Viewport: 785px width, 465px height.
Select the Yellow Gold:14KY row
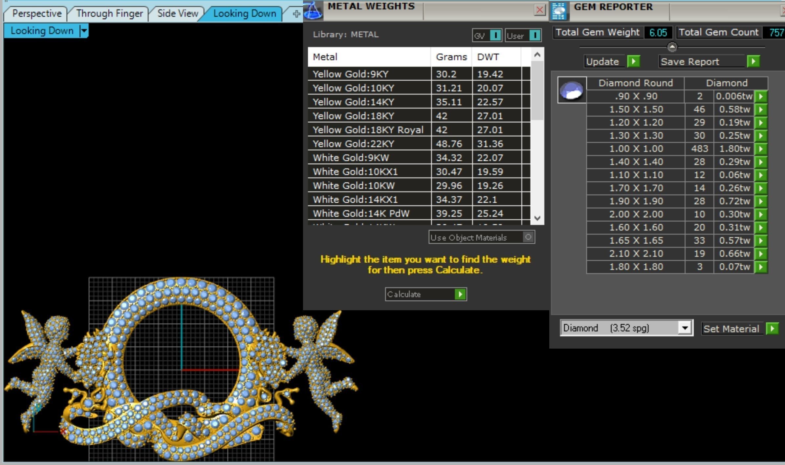click(419, 102)
